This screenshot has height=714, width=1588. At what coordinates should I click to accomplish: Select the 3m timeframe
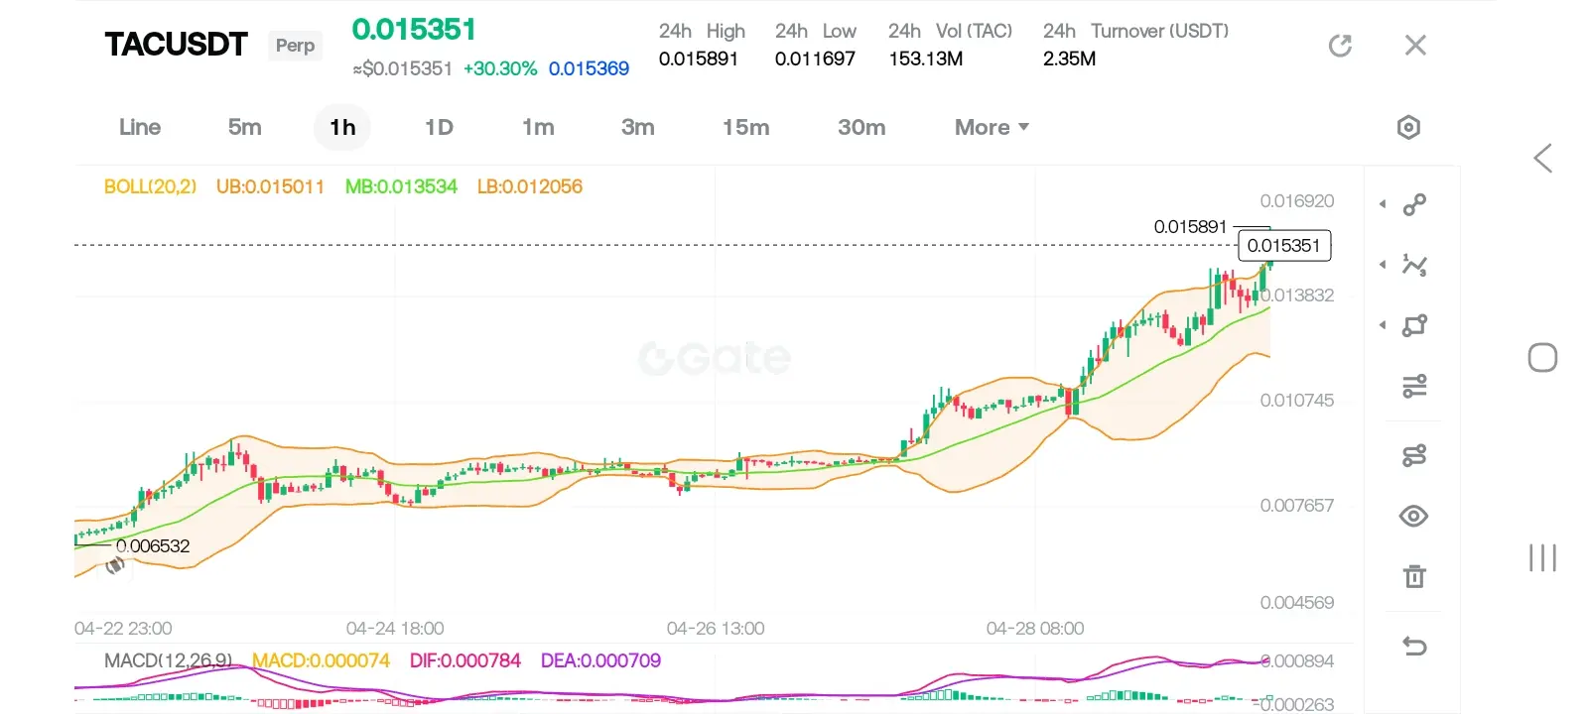638,127
